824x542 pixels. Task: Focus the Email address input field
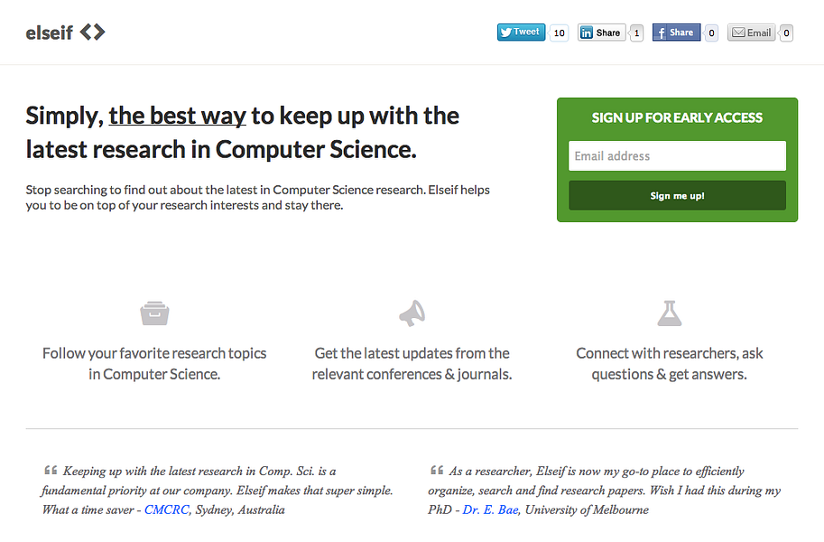coord(677,156)
